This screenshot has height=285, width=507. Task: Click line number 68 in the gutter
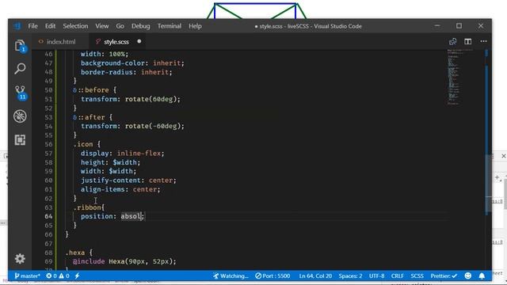[48, 253]
